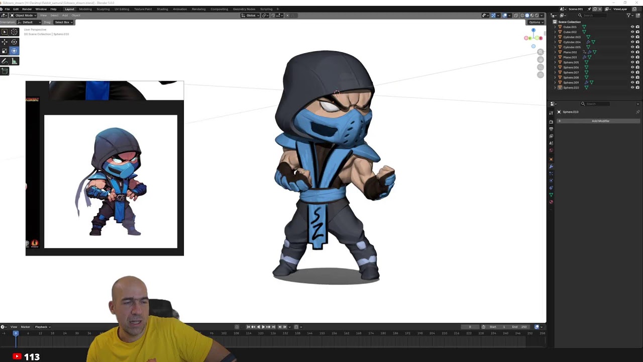Viewport: 643px width, 362px height.
Task: Switch to wireframe viewport shading
Action: tap(522, 16)
